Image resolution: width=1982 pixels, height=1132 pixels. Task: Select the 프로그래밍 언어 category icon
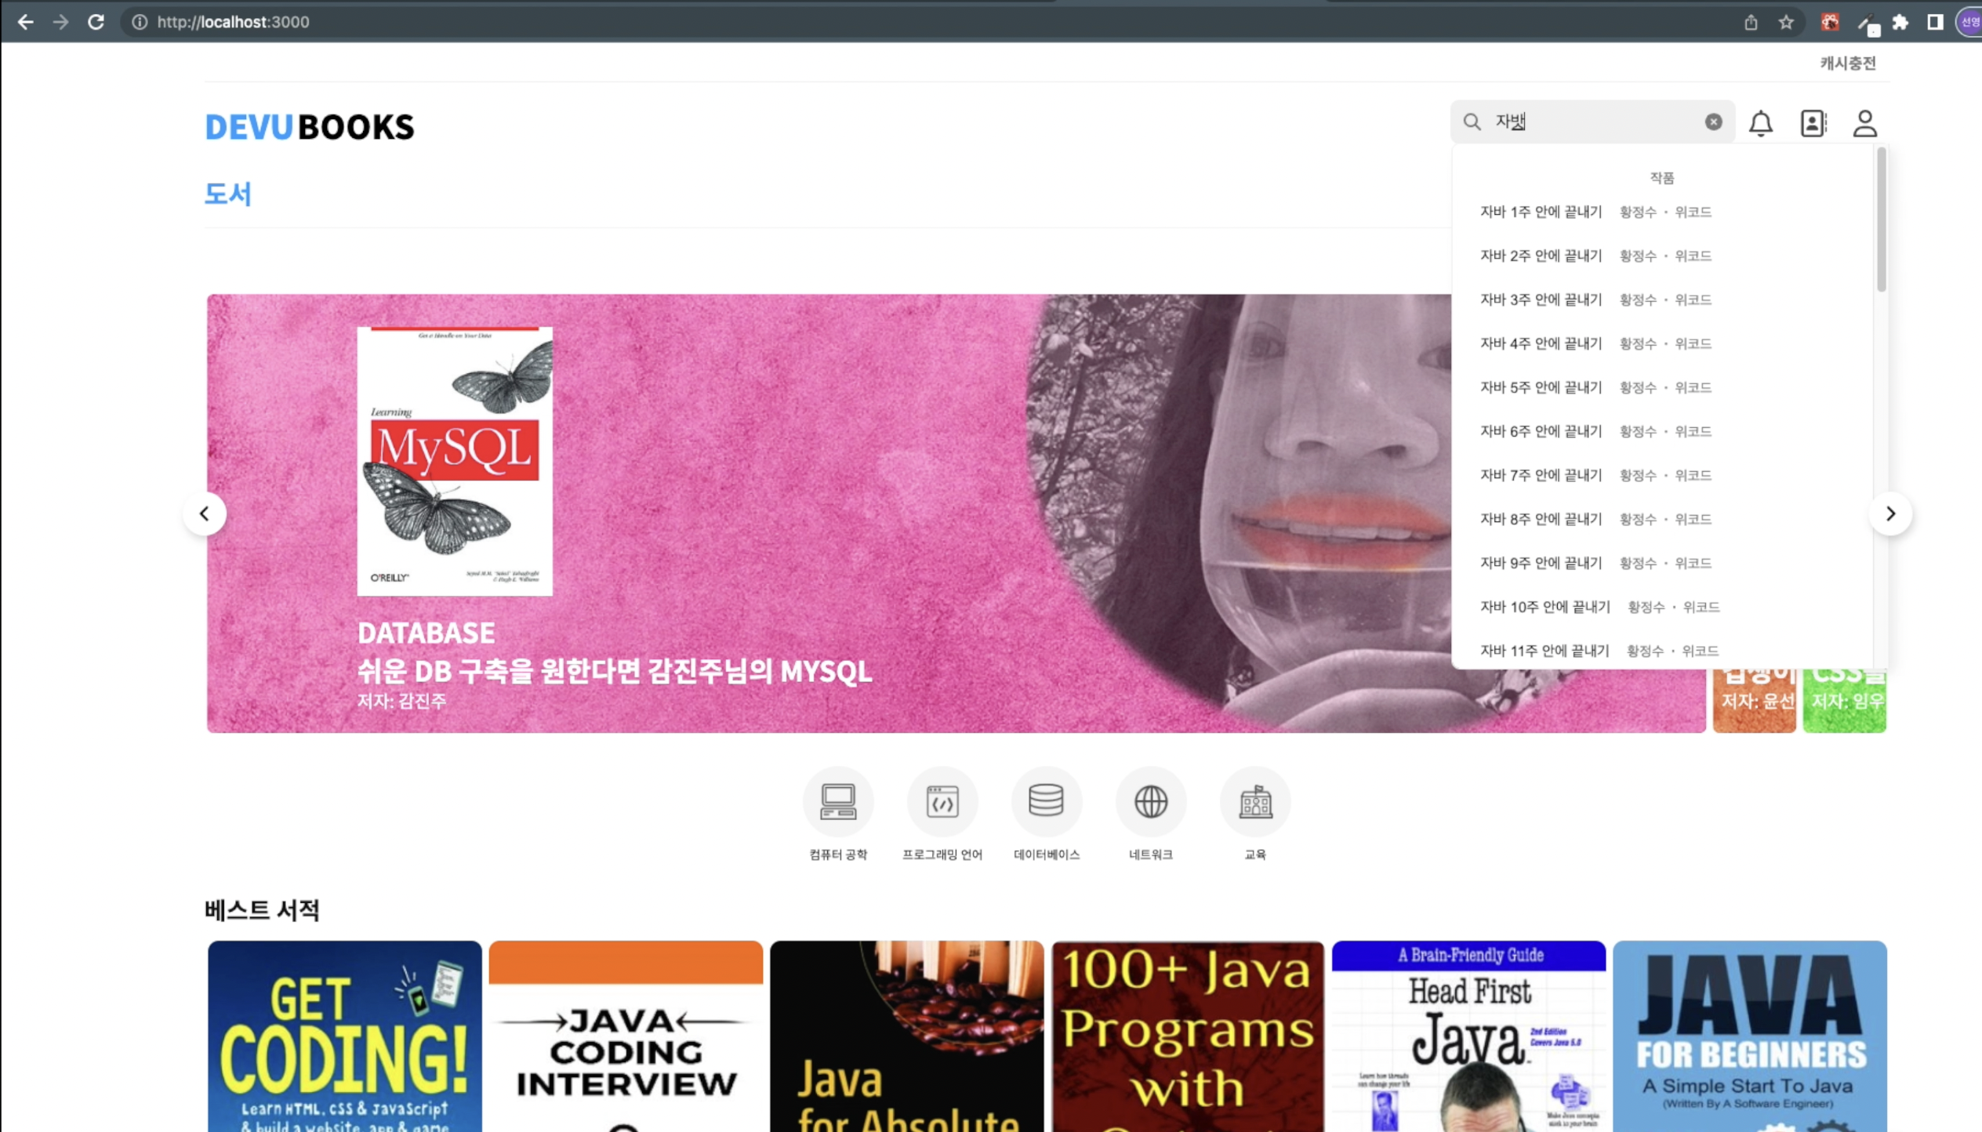pos(942,801)
